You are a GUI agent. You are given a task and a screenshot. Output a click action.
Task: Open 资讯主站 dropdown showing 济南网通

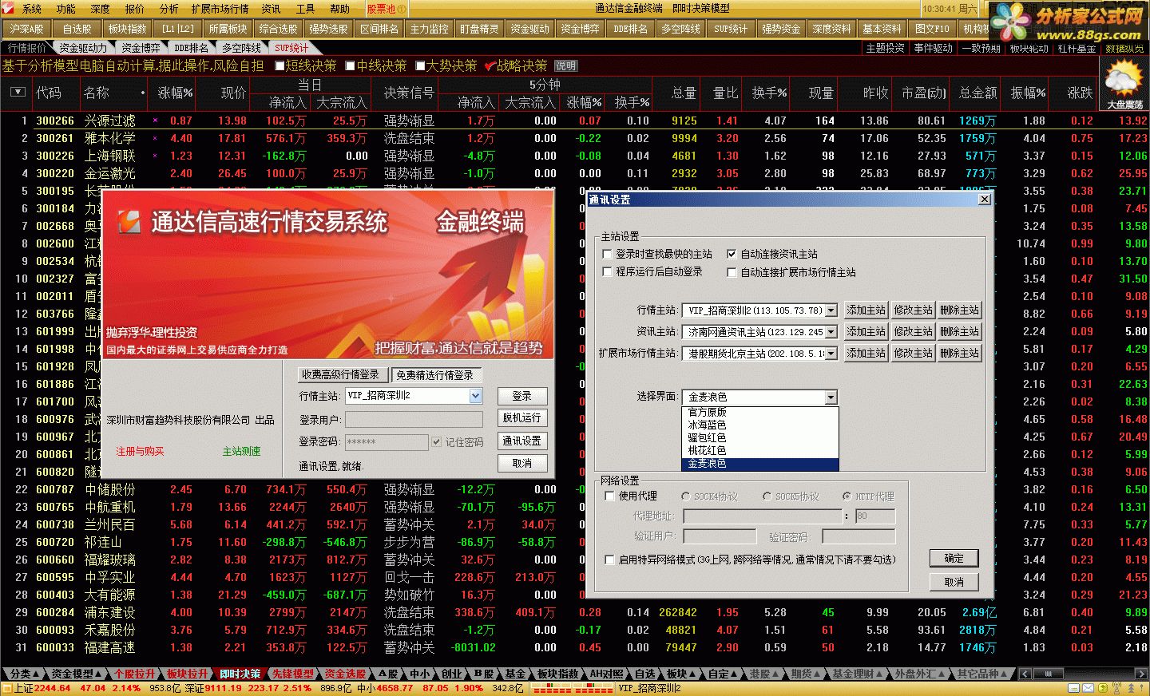click(x=831, y=332)
